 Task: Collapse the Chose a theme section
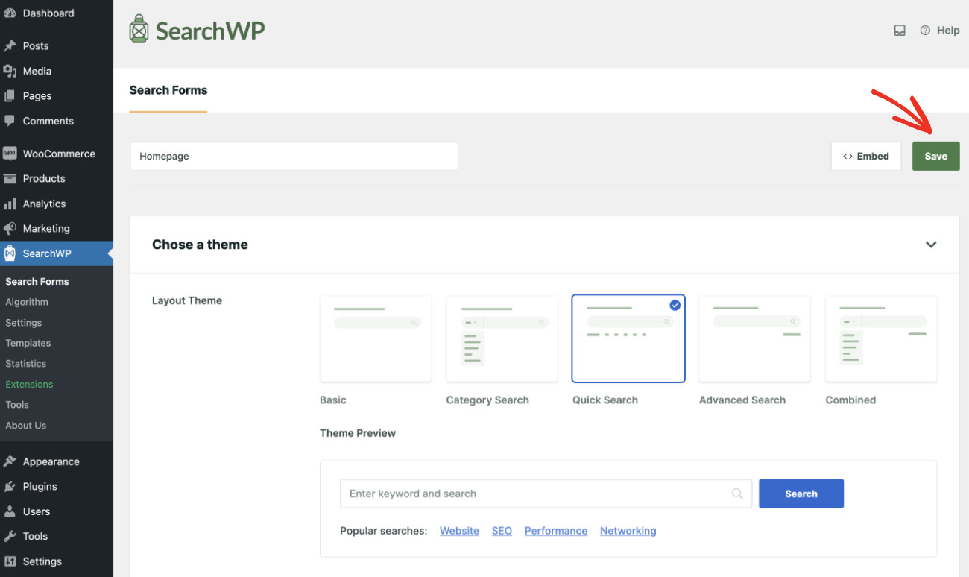(930, 244)
